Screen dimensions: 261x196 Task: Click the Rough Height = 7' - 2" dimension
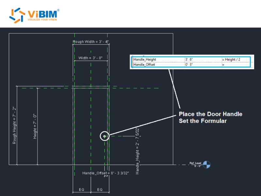pyautogui.click(x=14, y=125)
